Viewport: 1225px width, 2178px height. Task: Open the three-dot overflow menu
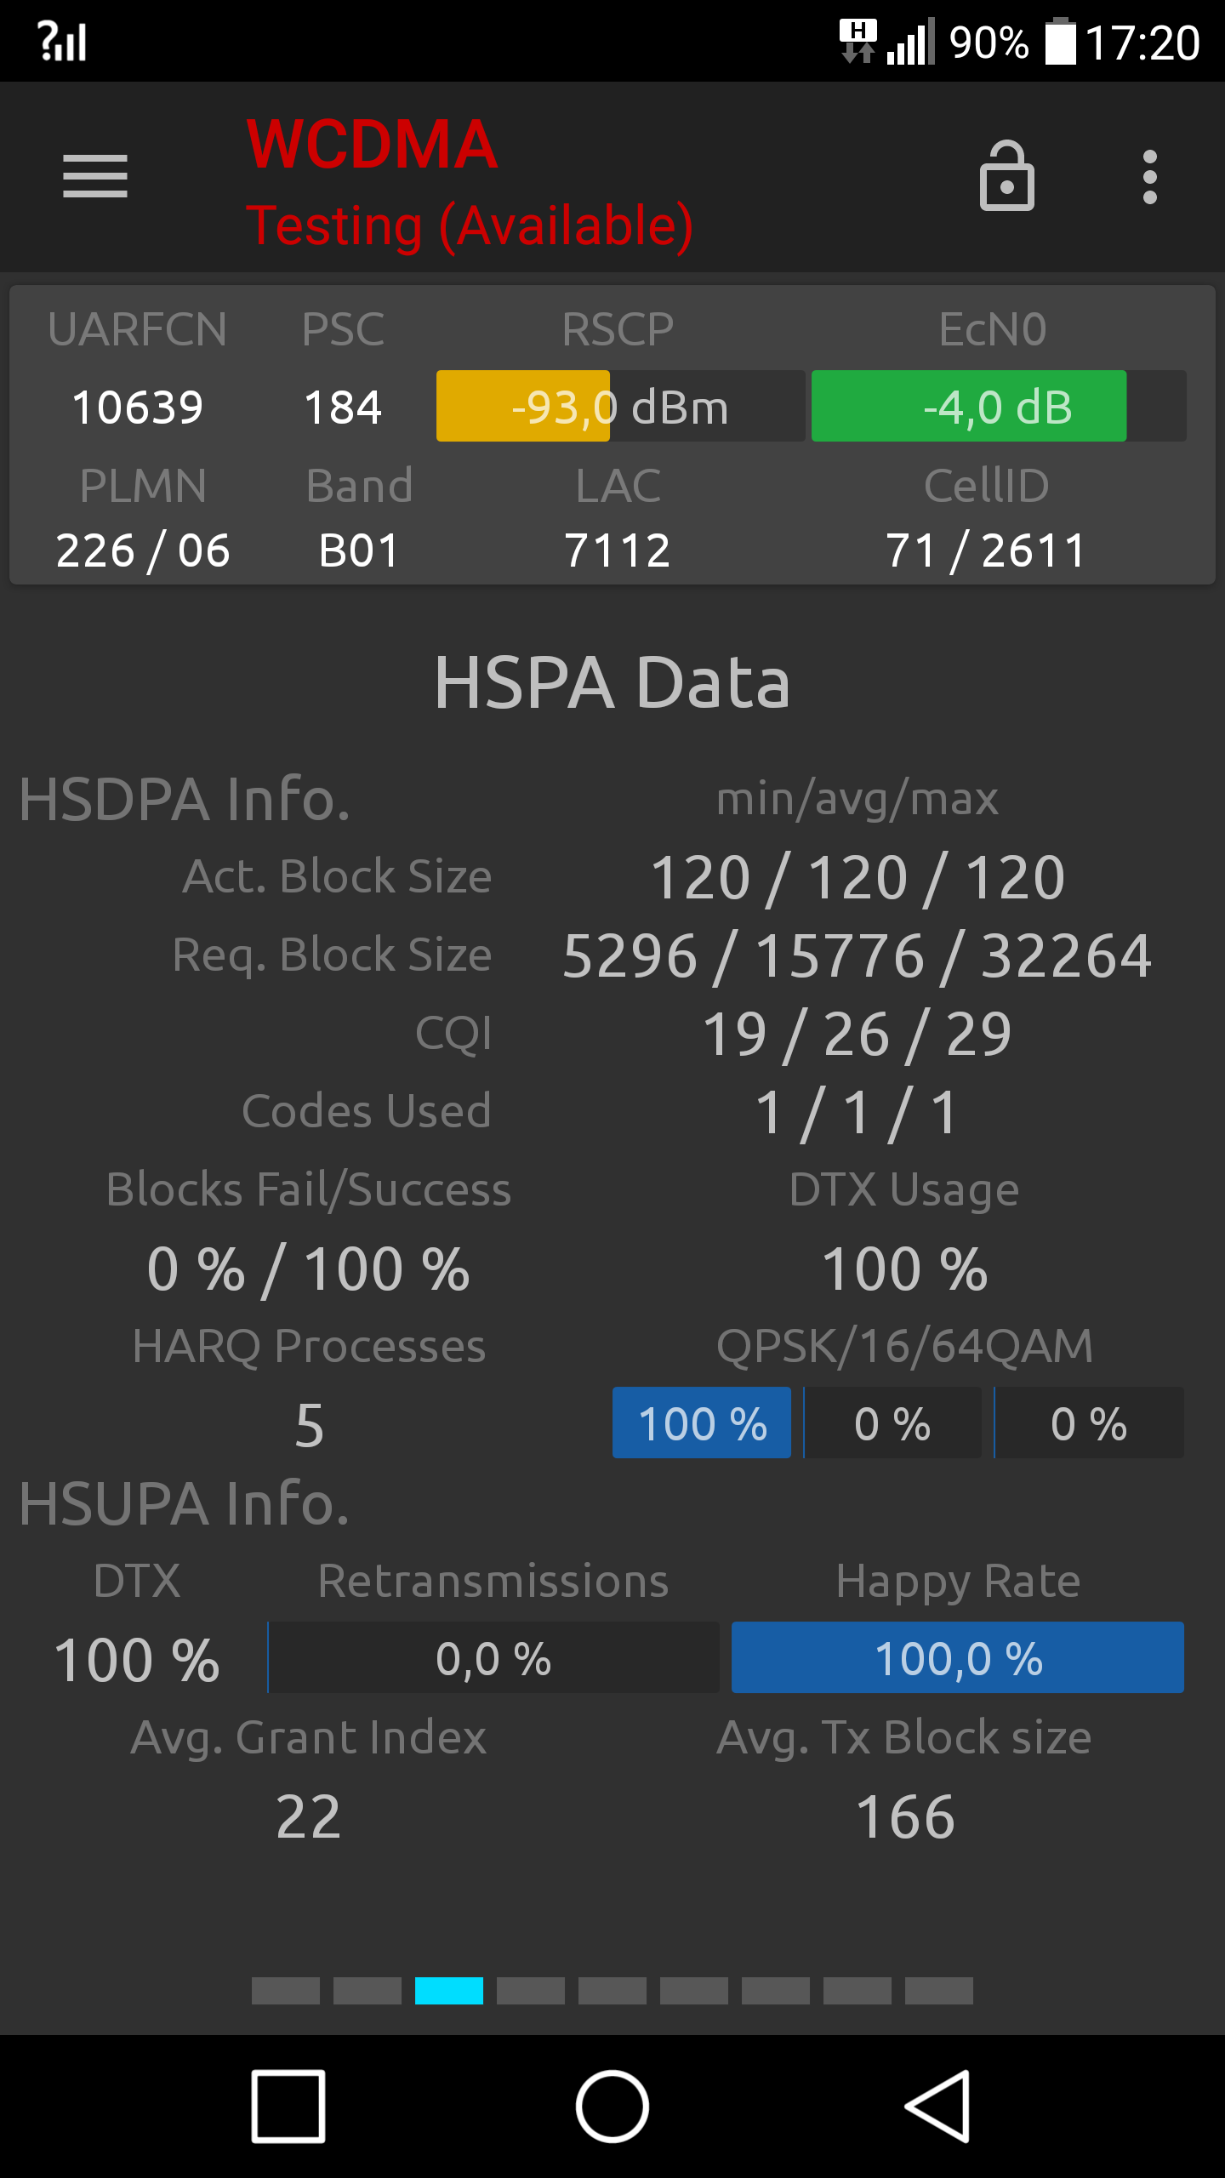1150,177
